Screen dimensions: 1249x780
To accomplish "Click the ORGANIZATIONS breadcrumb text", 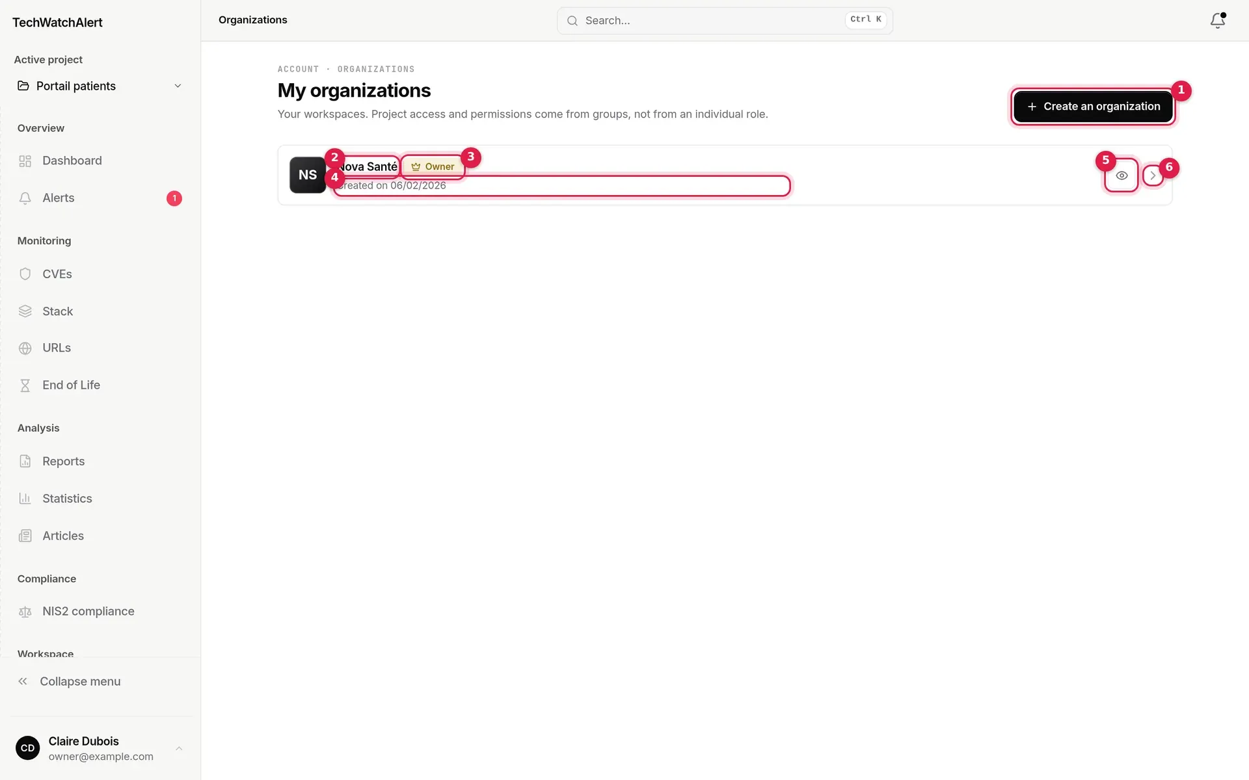I will [x=376, y=69].
